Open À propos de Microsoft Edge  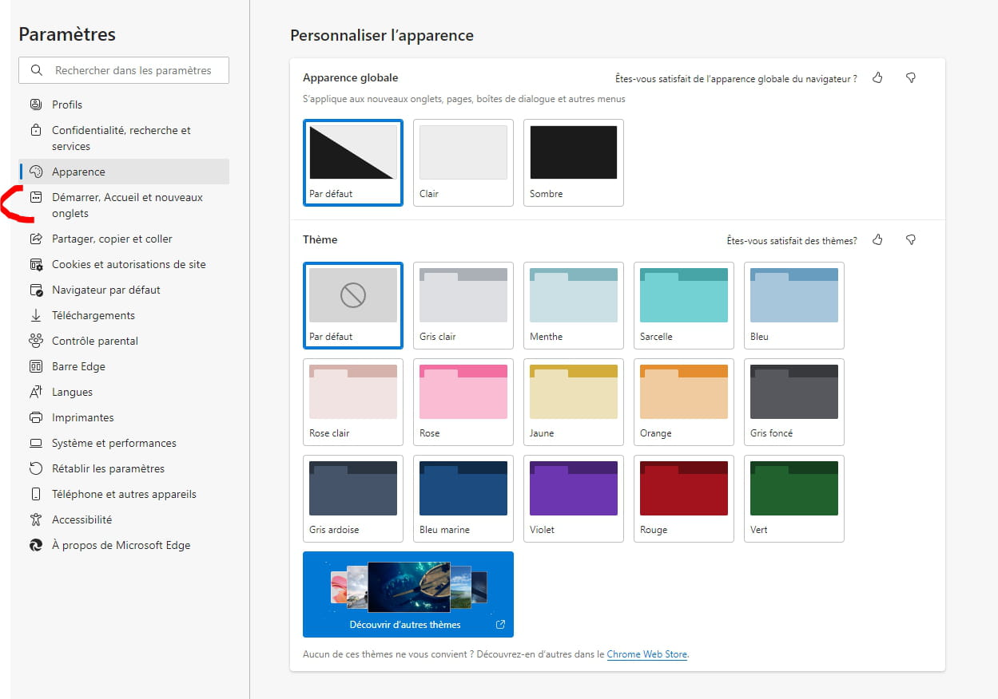[x=124, y=545]
